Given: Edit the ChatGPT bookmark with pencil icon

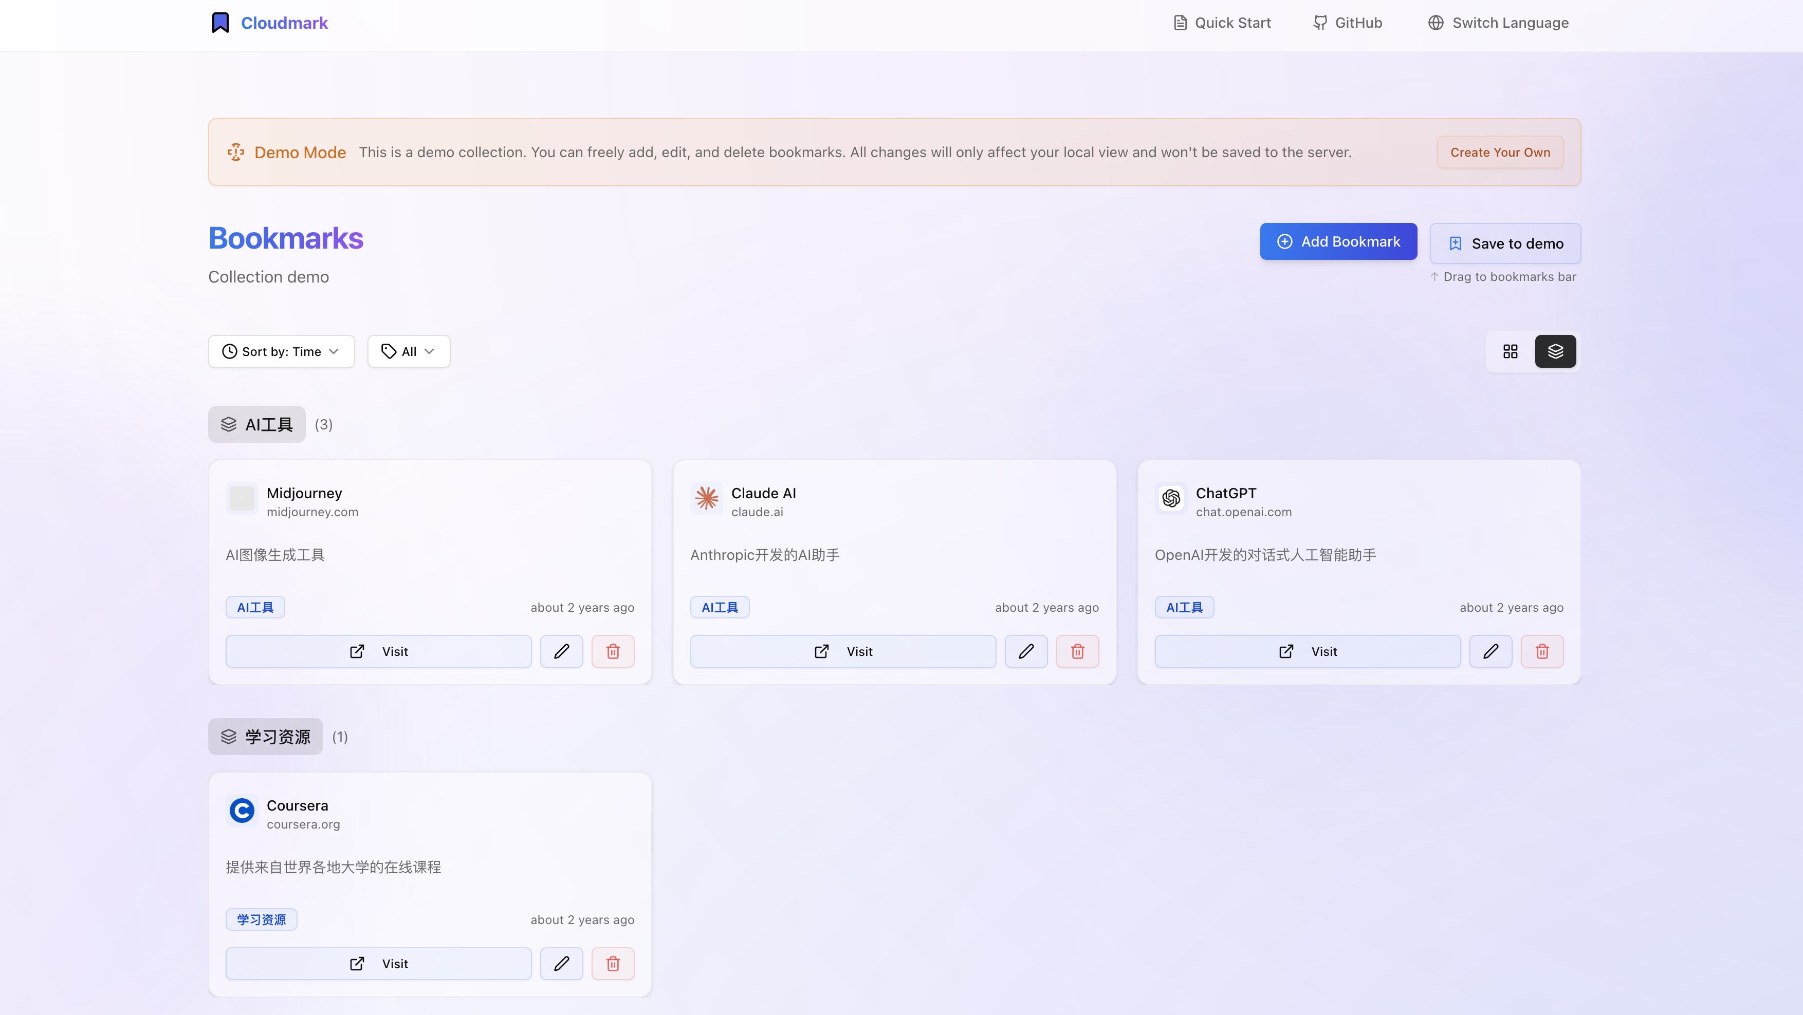Looking at the screenshot, I should tap(1491, 651).
